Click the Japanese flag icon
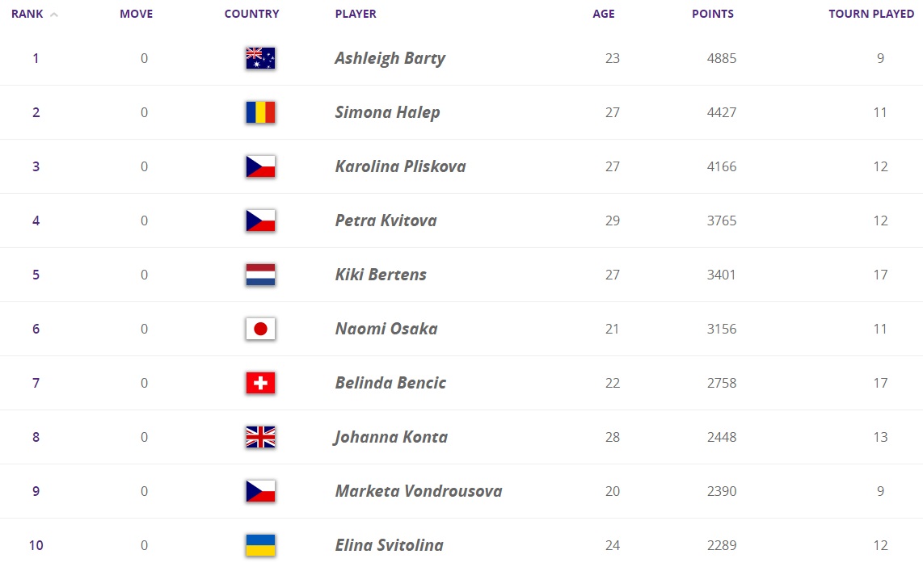 260,329
